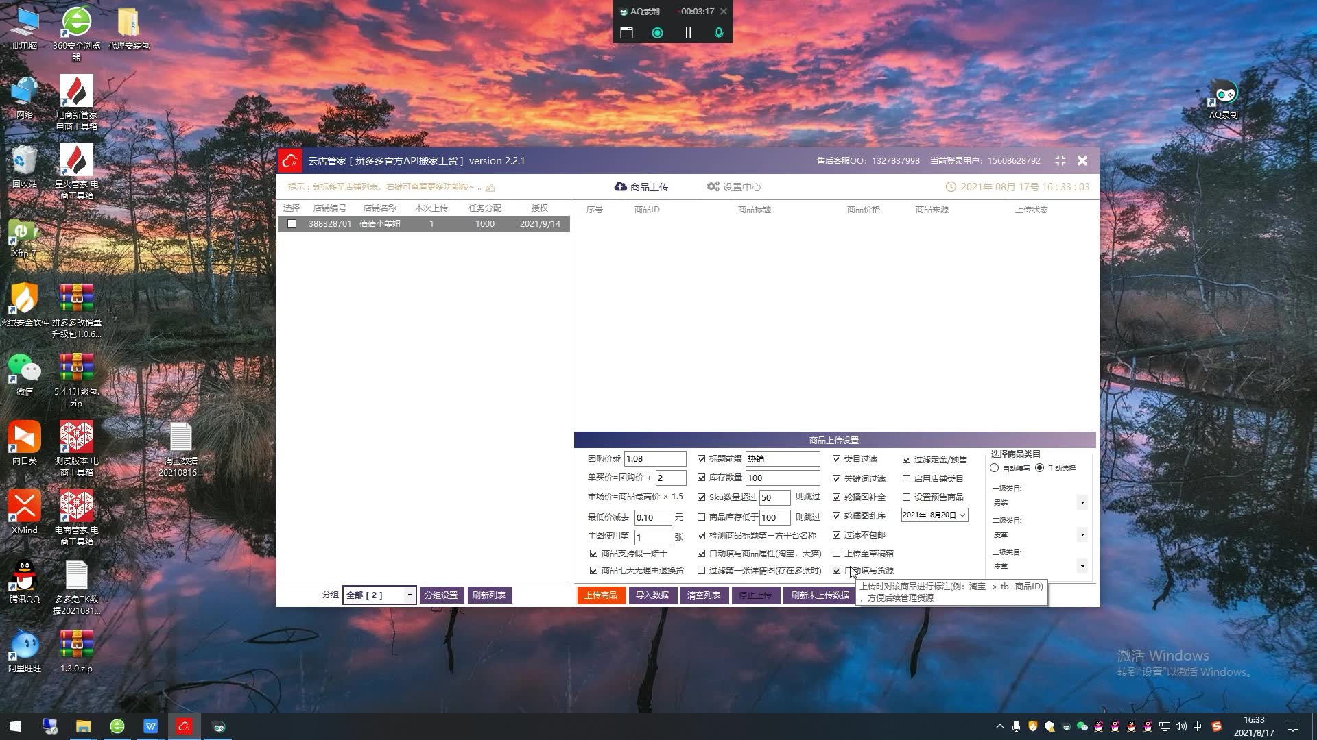Switch to the 商品上传 tab
This screenshot has height=740, width=1317.
click(x=641, y=187)
